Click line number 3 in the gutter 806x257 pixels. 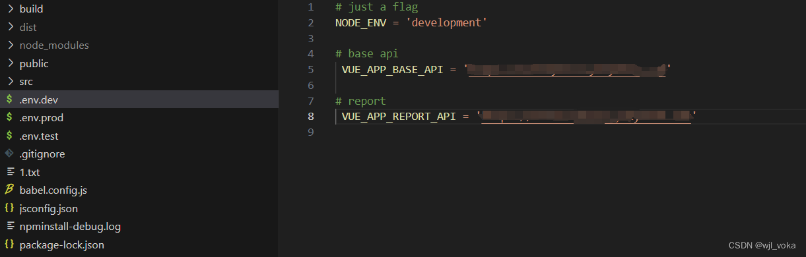311,38
